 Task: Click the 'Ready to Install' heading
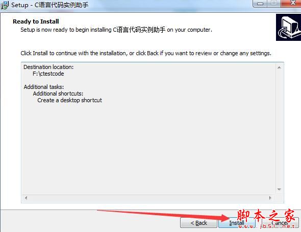tap(36, 21)
